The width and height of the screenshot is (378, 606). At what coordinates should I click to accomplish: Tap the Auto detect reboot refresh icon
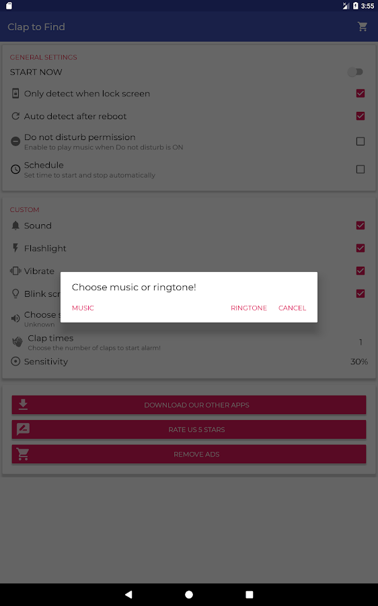click(15, 116)
